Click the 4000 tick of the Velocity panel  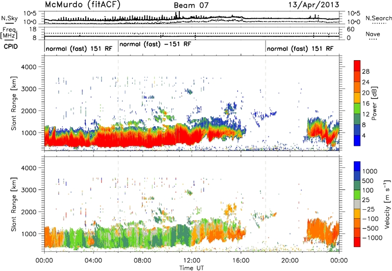coord(28,168)
